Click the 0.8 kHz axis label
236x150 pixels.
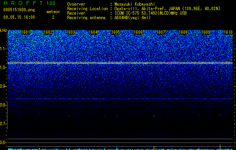pyautogui.click(x=3, y=105)
